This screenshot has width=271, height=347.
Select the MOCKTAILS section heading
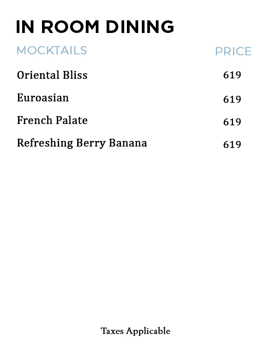(x=51, y=50)
